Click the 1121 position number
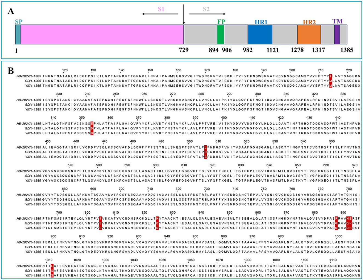This screenshot has width=363, height=280. coord(273,50)
